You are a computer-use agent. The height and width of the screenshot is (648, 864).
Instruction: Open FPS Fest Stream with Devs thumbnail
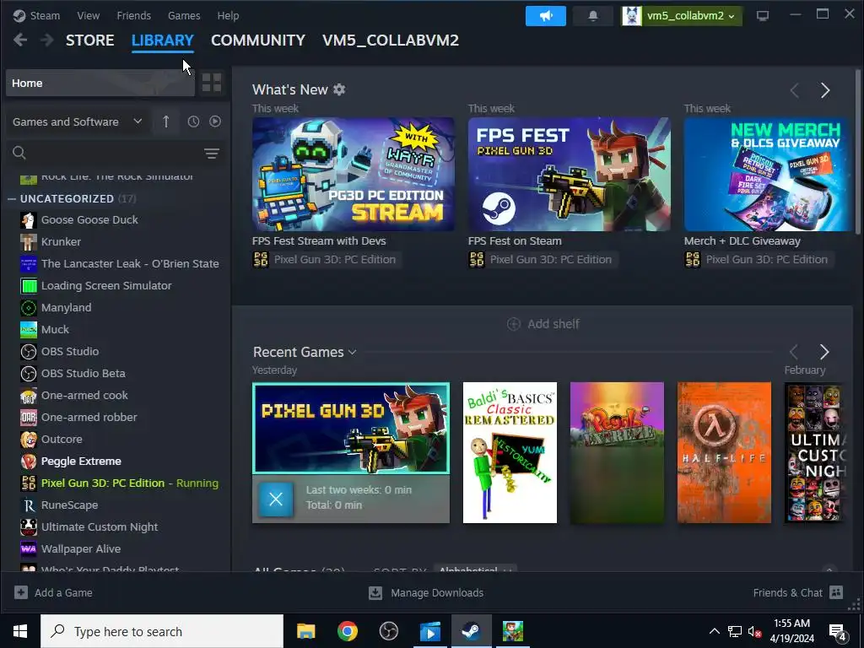pos(354,174)
